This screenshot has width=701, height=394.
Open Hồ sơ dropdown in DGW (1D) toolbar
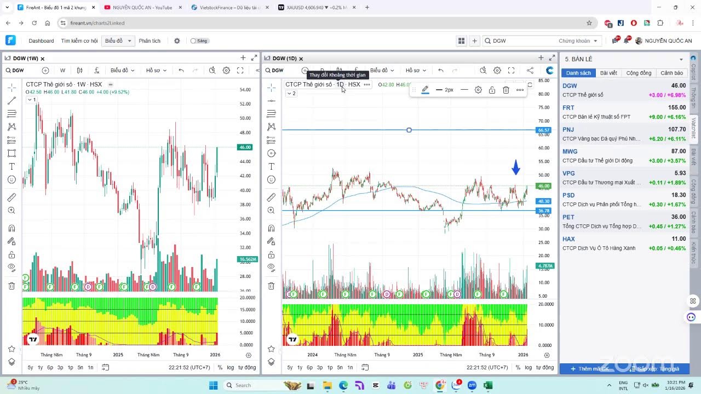pyautogui.click(x=416, y=70)
